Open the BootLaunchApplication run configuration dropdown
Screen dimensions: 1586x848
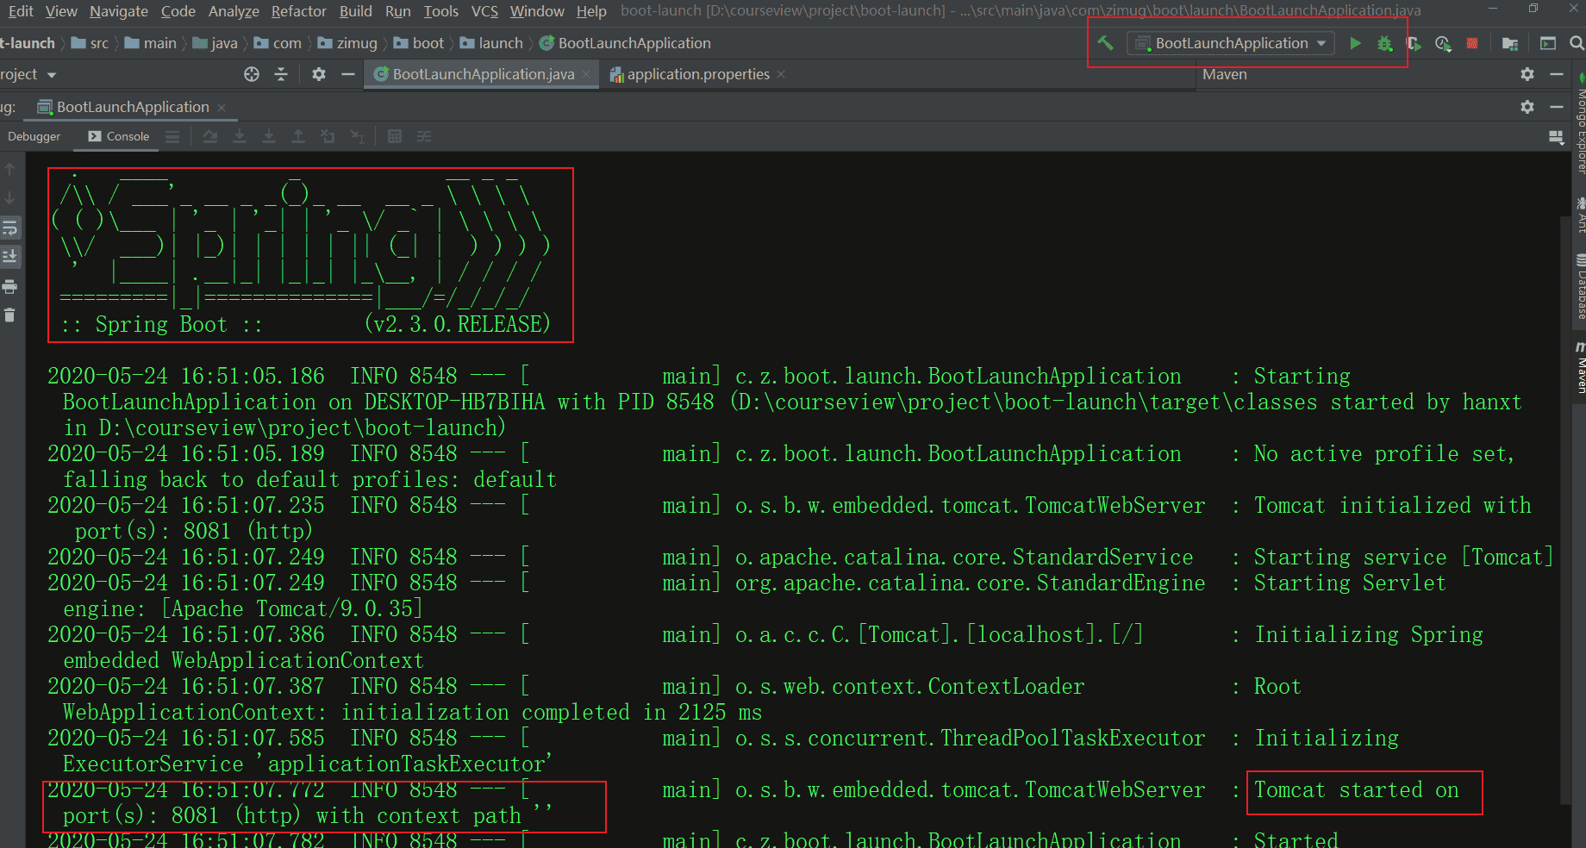(x=1231, y=43)
